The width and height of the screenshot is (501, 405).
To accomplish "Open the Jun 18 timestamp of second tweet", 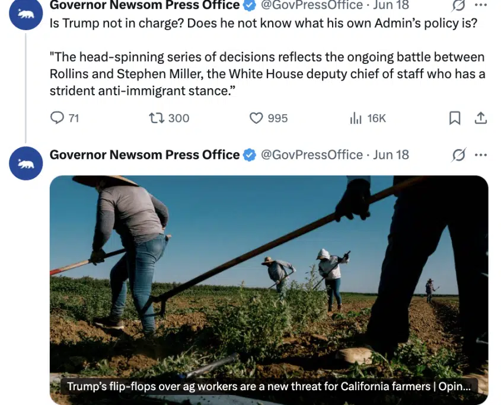I will pyautogui.click(x=391, y=155).
